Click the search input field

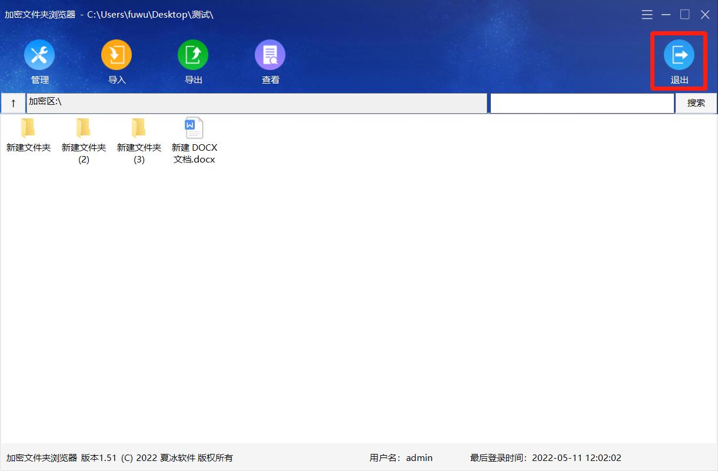pos(581,102)
